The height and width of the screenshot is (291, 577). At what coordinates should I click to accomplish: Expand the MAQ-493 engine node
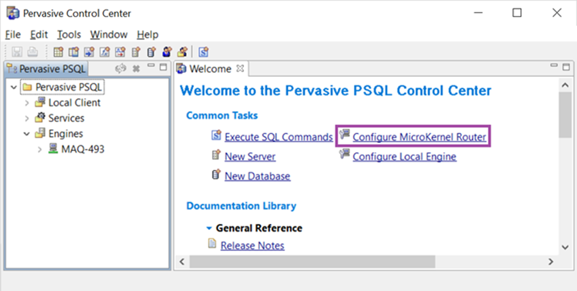[x=40, y=149]
